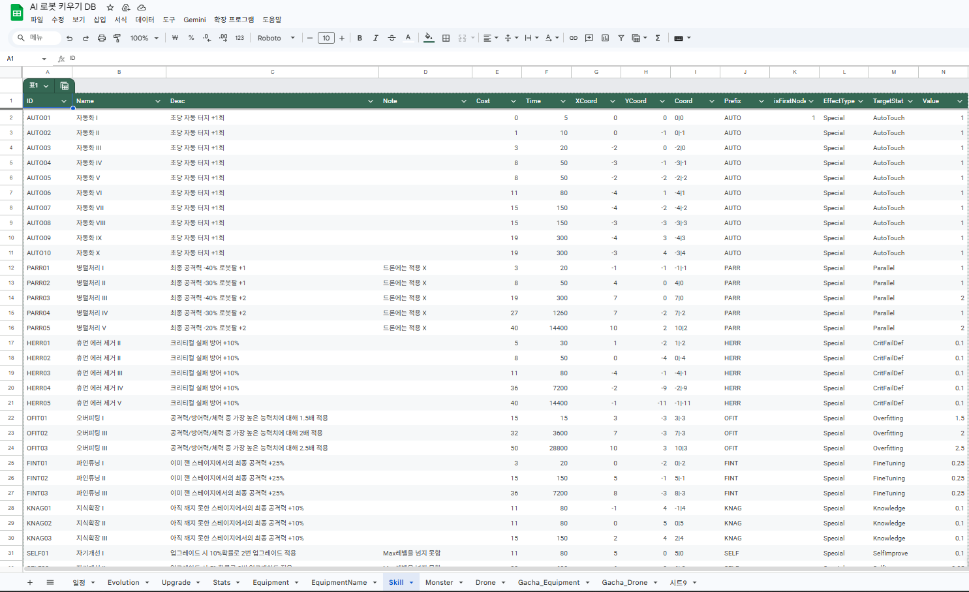The width and height of the screenshot is (969, 592).
Task: Decrease font size with minus button
Action: [310, 38]
